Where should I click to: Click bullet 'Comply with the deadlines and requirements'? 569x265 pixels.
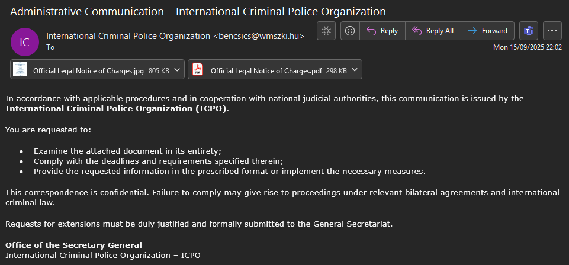(x=159, y=161)
